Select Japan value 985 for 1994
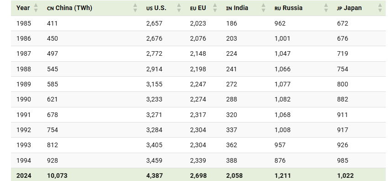The width and height of the screenshot is (389, 181). (x=343, y=160)
